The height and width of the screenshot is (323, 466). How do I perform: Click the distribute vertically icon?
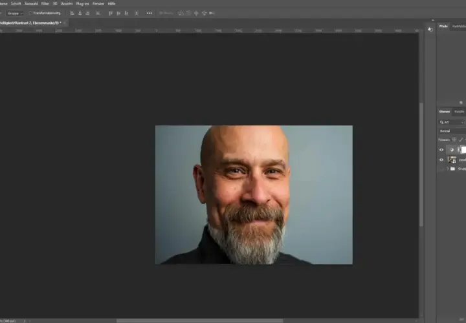click(x=137, y=13)
